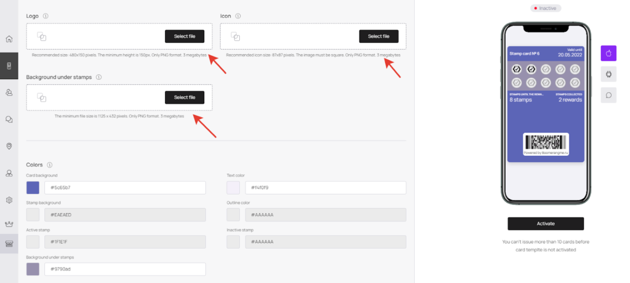
Task: Switch preview to Apple wallet icon
Action: pos(608,53)
